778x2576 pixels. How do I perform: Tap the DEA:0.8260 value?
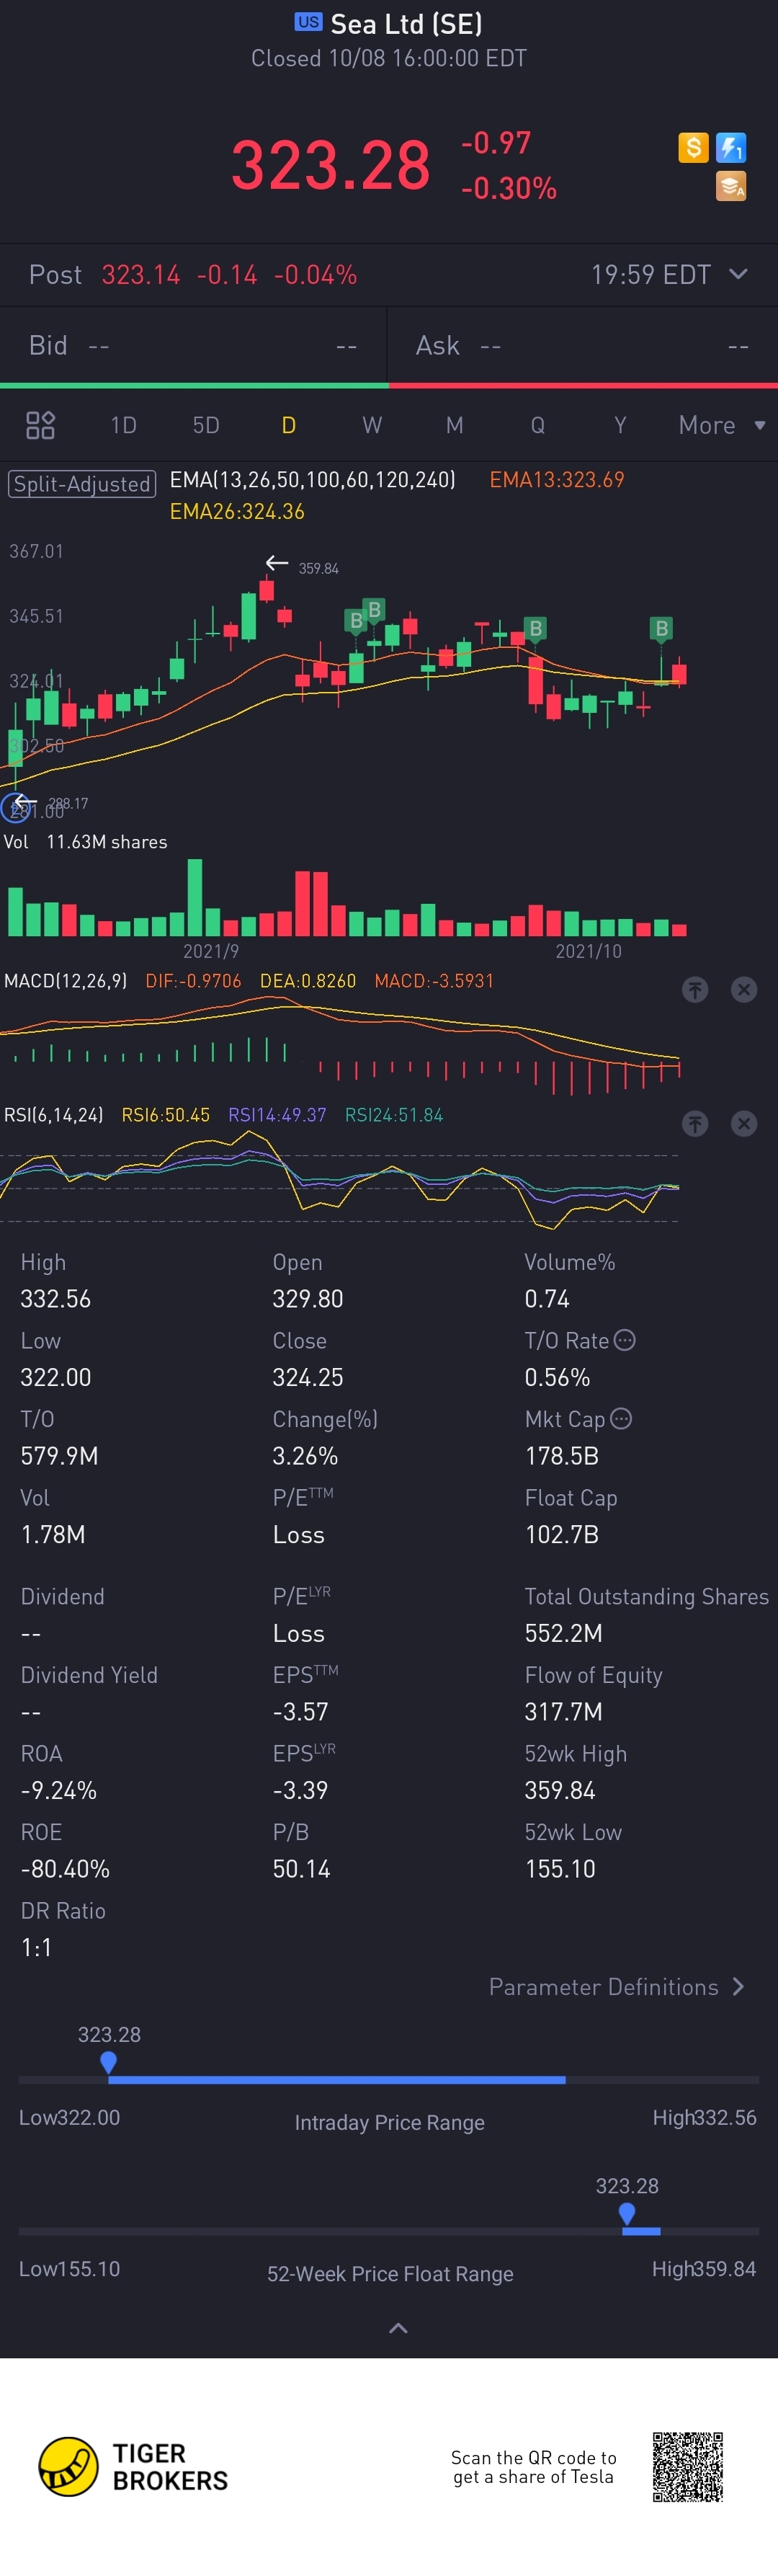pyautogui.click(x=308, y=981)
